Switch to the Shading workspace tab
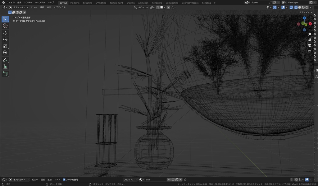The height and width of the screenshot is (186, 318). point(130,3)
